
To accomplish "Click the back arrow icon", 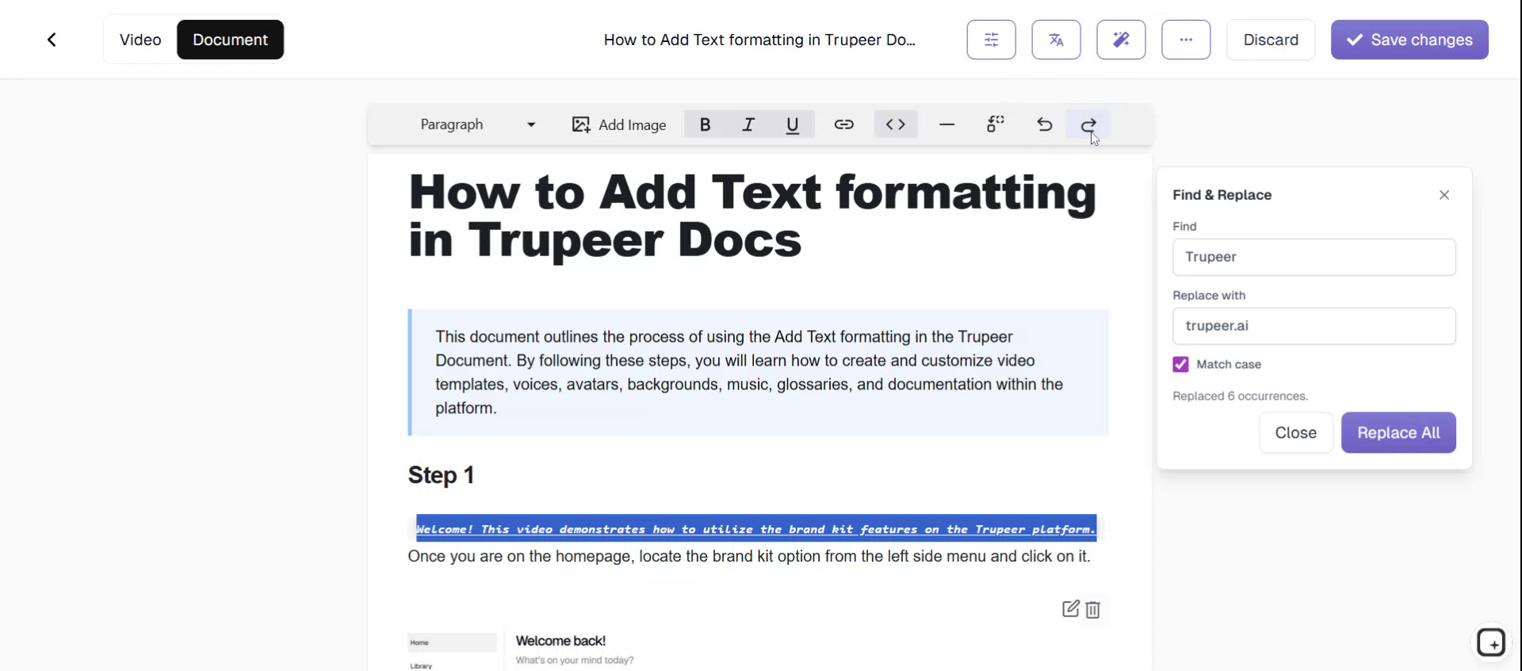I will click(x=52, y=40).
